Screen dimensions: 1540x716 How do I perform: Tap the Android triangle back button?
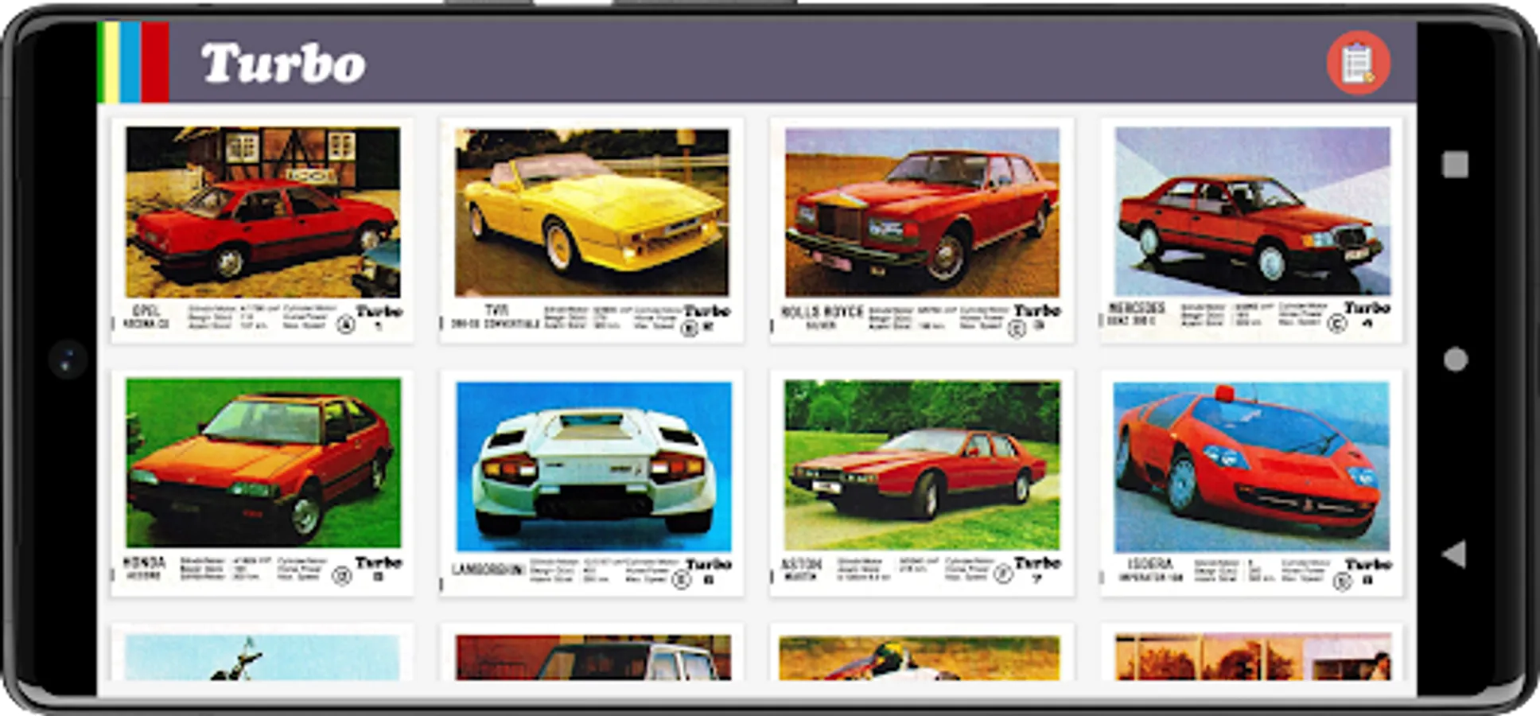point(1454,554)
